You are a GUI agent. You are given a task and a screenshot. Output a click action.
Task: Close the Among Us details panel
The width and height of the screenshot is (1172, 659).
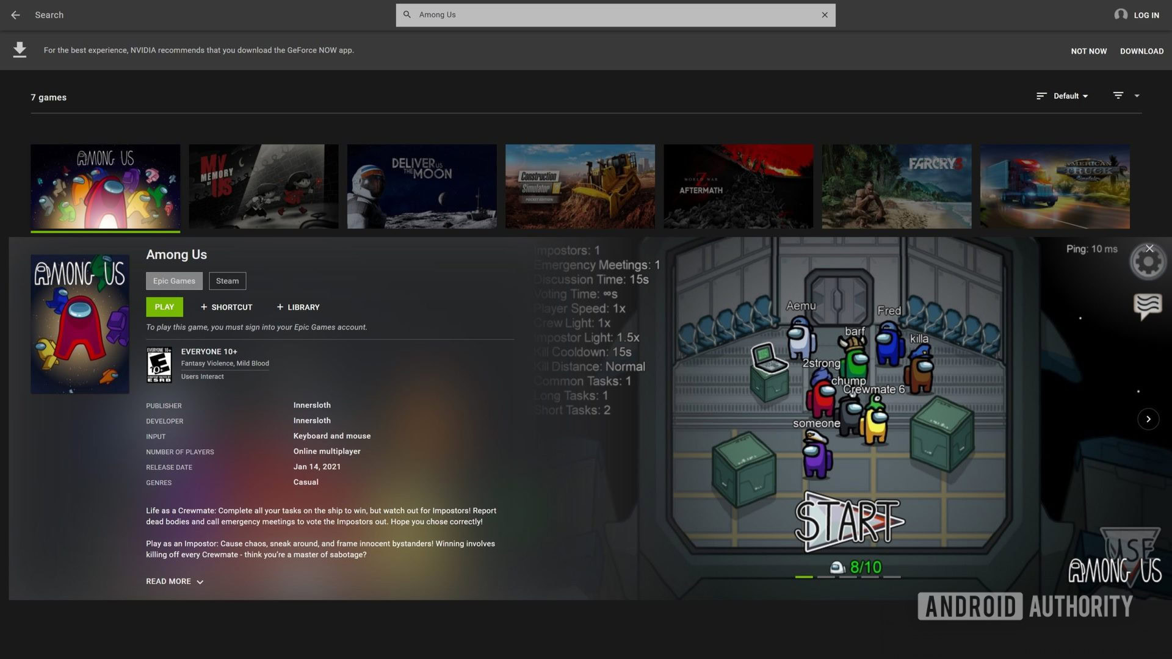pos(1149,248)
